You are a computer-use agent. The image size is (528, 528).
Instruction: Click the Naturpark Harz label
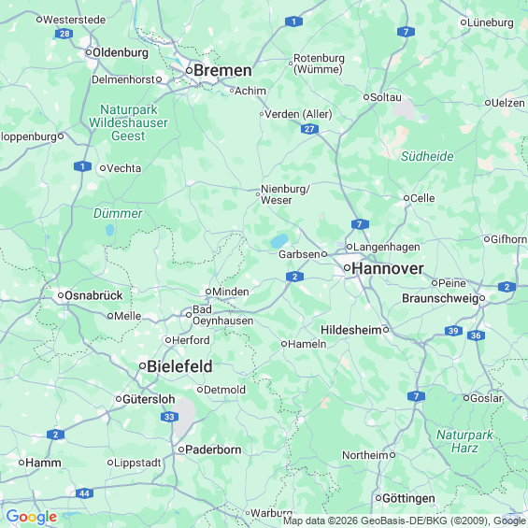pos(464,441)
